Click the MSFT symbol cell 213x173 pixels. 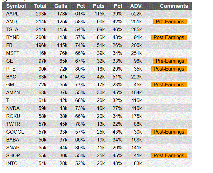pos(13,53)
